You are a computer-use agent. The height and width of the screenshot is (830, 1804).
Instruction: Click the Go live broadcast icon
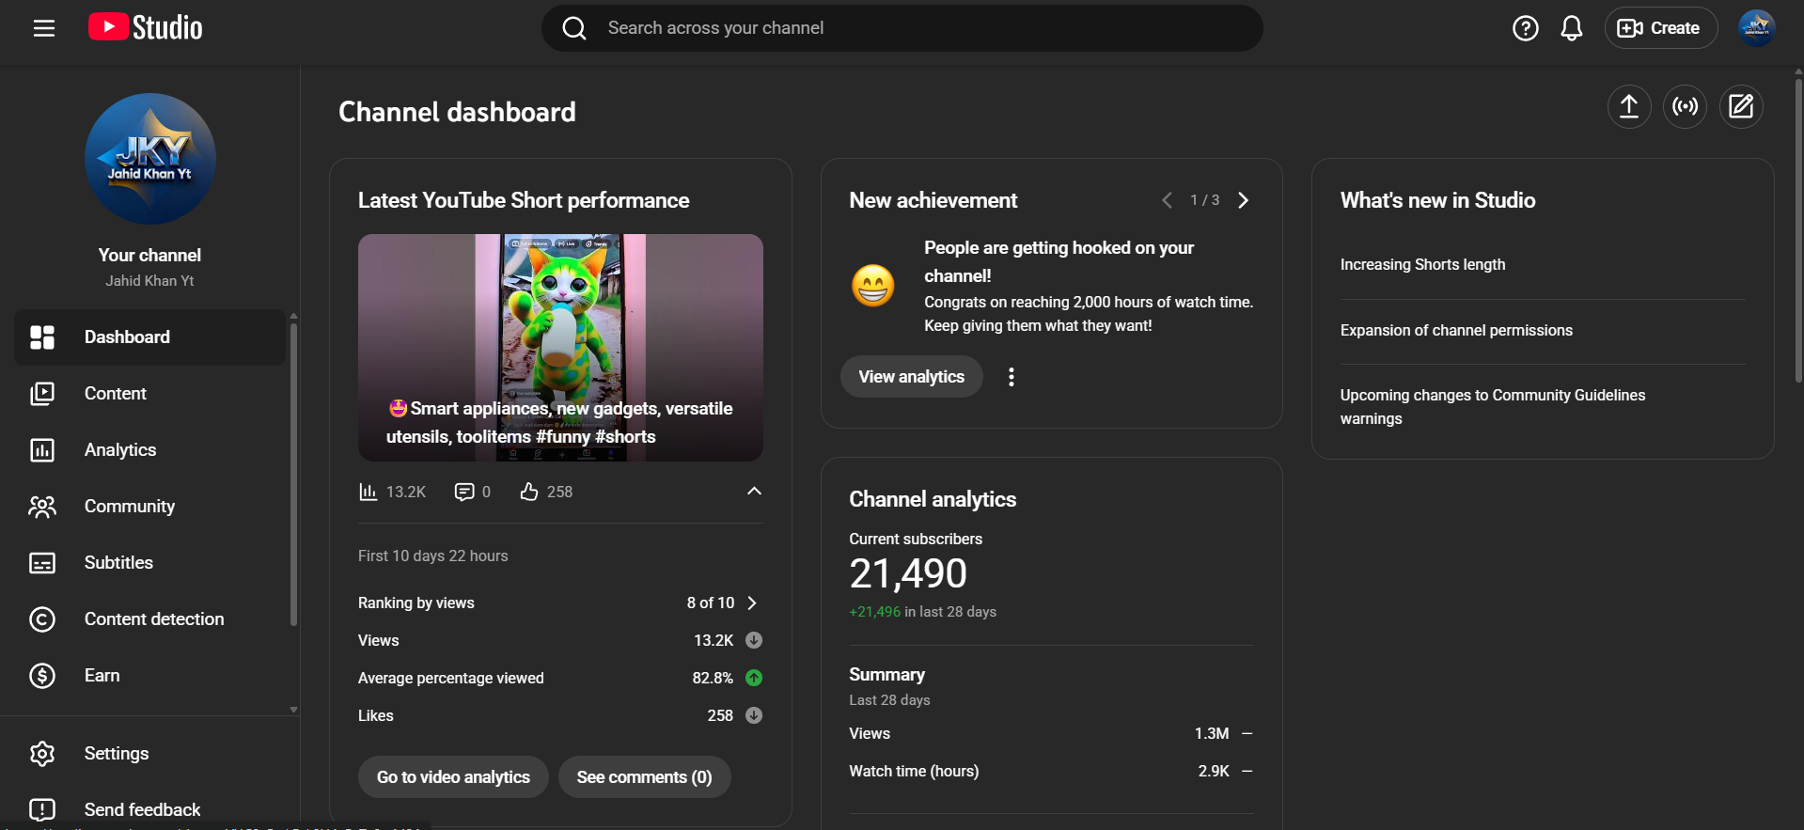click(1685, 106)
